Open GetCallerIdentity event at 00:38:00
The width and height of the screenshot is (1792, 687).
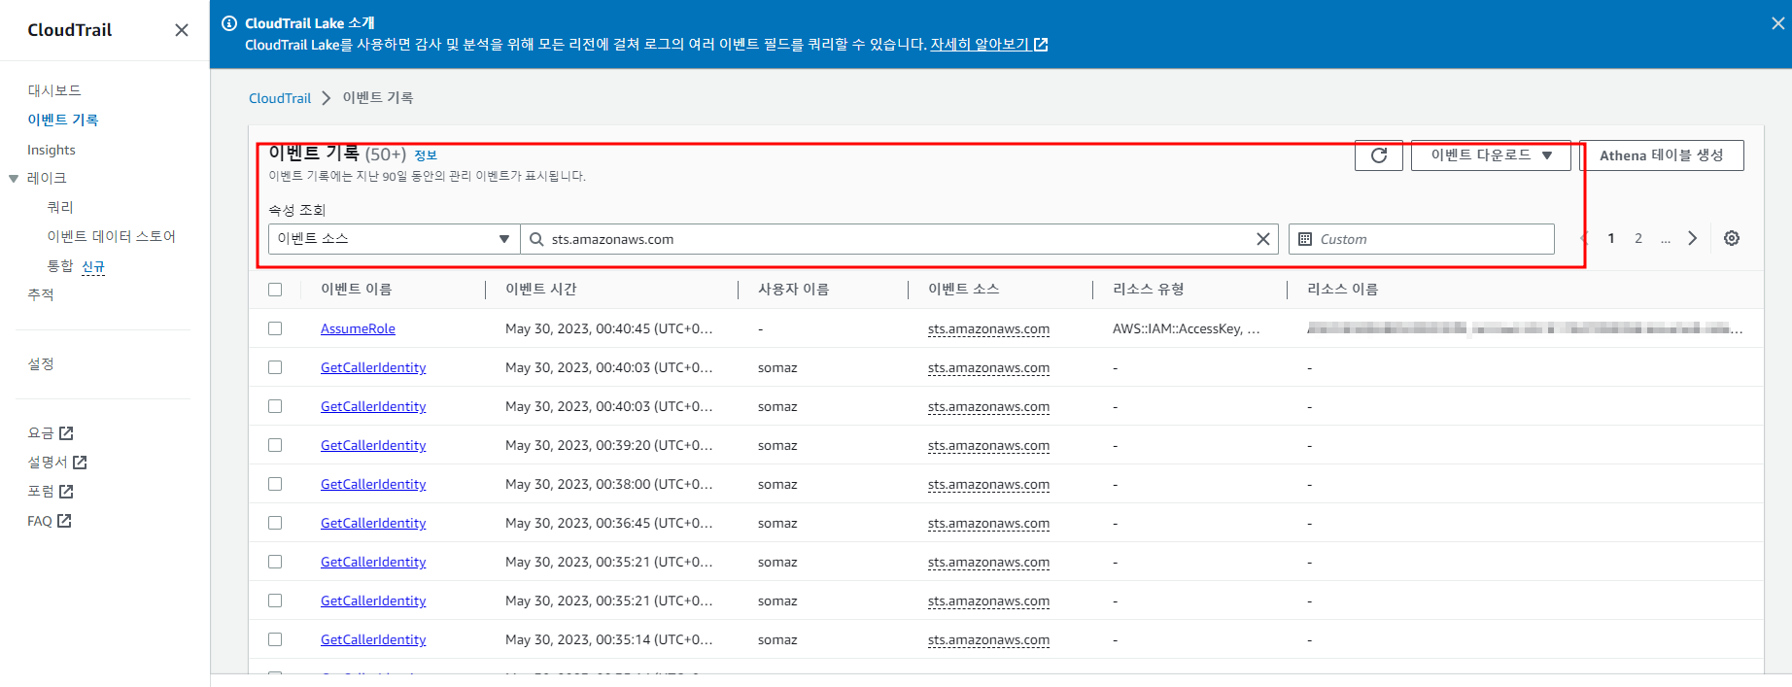373,484
